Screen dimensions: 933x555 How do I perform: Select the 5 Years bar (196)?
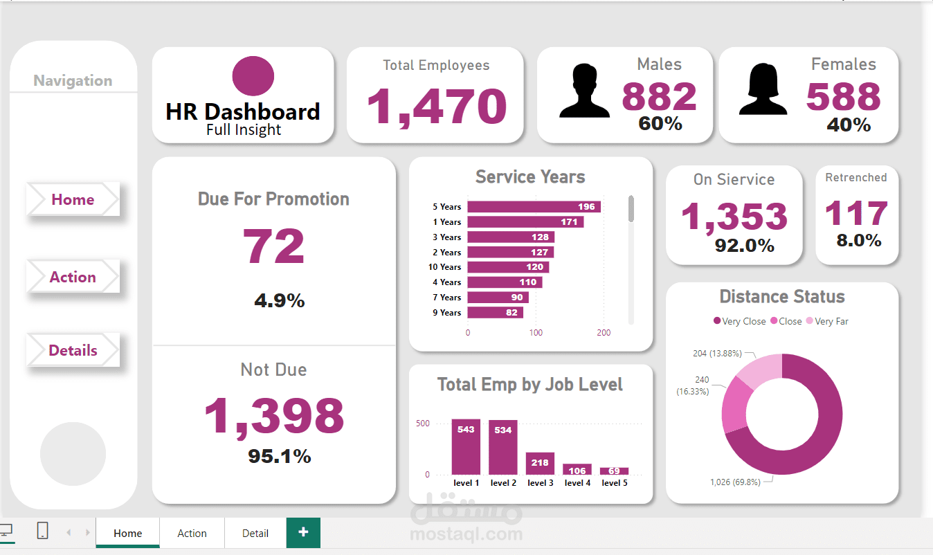pyautogui.click(x=534, y=207)
